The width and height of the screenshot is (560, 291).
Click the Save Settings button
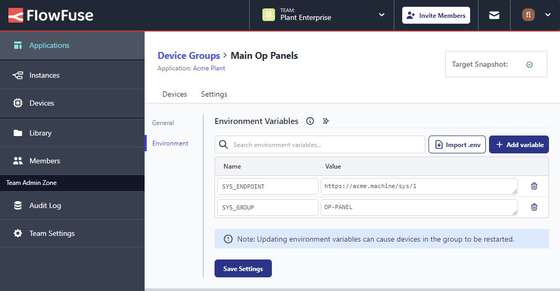243,268
